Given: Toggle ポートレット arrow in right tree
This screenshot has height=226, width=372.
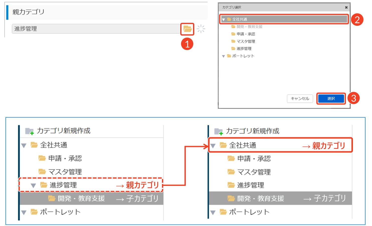Looking at the screenshot, I should click(213, 212).
